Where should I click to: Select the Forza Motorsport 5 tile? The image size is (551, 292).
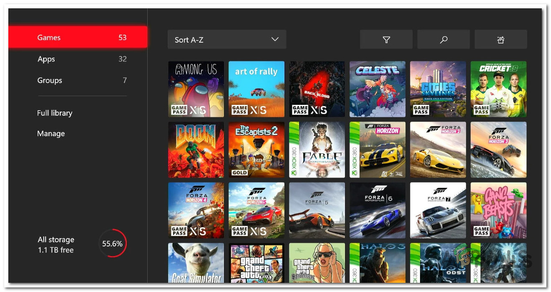317,210
